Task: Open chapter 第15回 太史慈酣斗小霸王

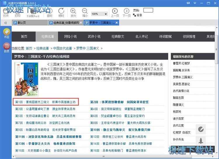Action: coord(46,151)
